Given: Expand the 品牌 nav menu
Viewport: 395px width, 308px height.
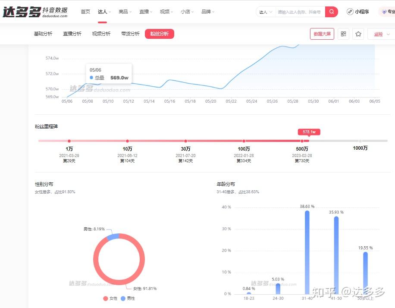Looking at the screenshot, I should coord(208,12).
